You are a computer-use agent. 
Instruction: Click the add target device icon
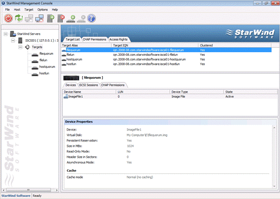tap(71, 19)
